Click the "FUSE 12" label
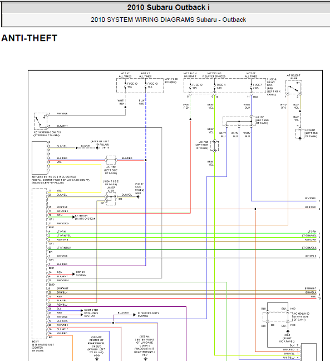330x361 pixels. tap(197, 86)
